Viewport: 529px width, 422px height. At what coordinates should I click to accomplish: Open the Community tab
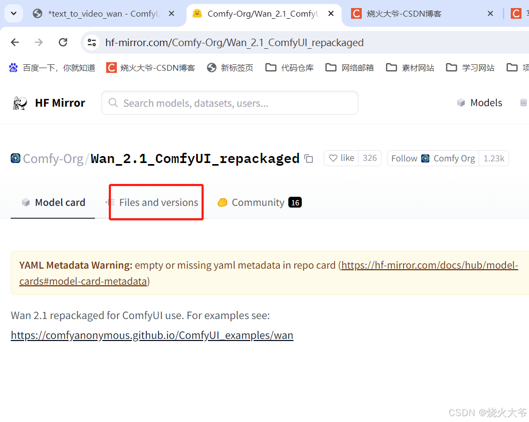tap(259, 202)
